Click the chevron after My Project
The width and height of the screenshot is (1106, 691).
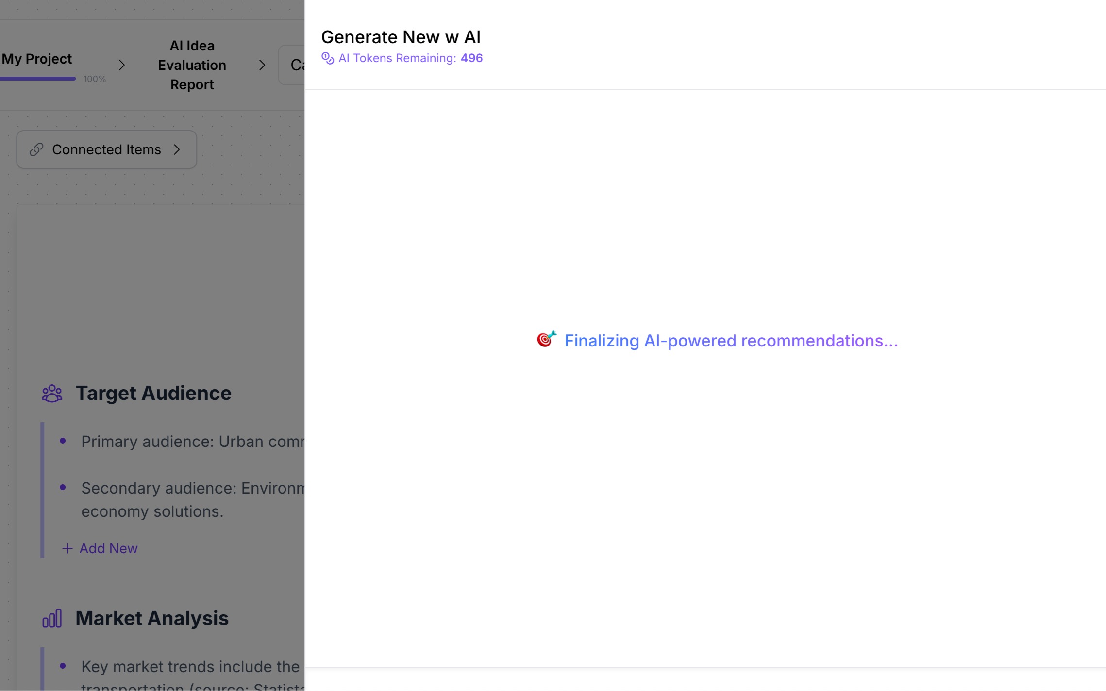point(122,65)
